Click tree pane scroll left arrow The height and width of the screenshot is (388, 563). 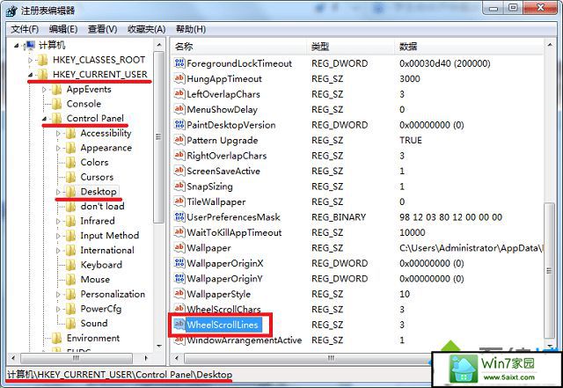pyautogui.click(x=13, y=358)
